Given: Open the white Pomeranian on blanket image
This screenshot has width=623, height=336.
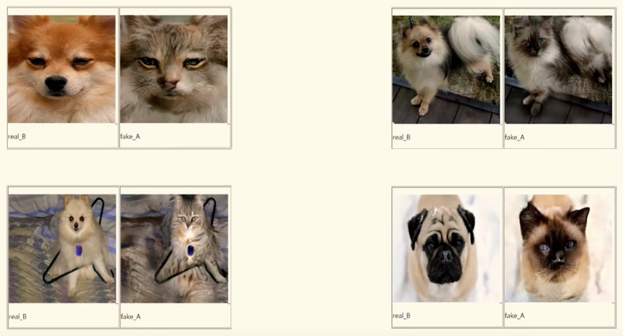Looking at the screenshot, I should point(63,249).
